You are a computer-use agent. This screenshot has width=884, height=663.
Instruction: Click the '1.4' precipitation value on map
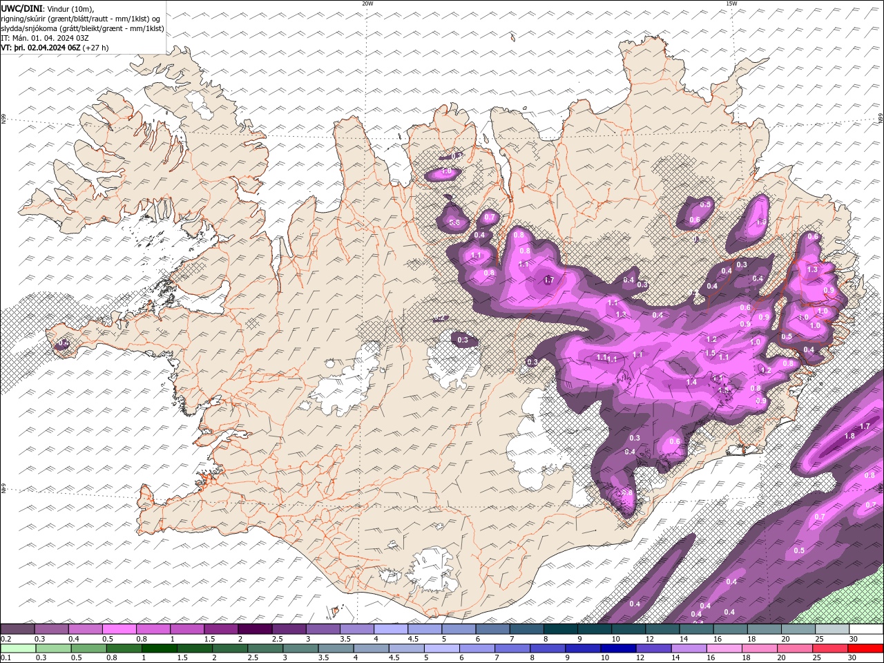click(691, 382)
